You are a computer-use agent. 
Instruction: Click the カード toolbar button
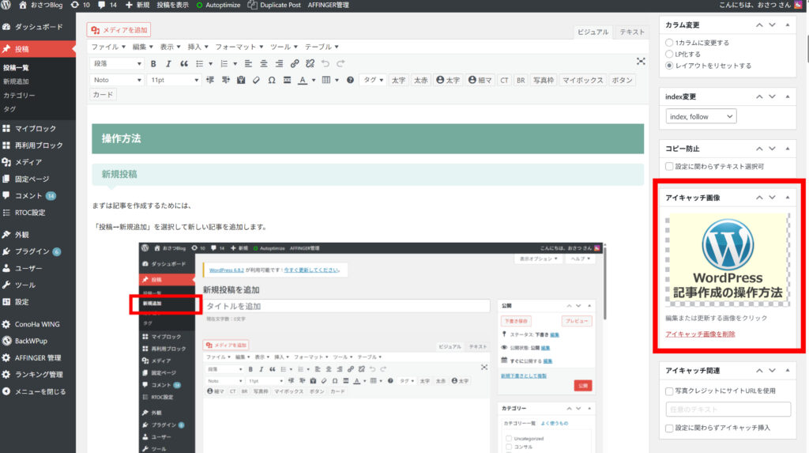[103, 95]
